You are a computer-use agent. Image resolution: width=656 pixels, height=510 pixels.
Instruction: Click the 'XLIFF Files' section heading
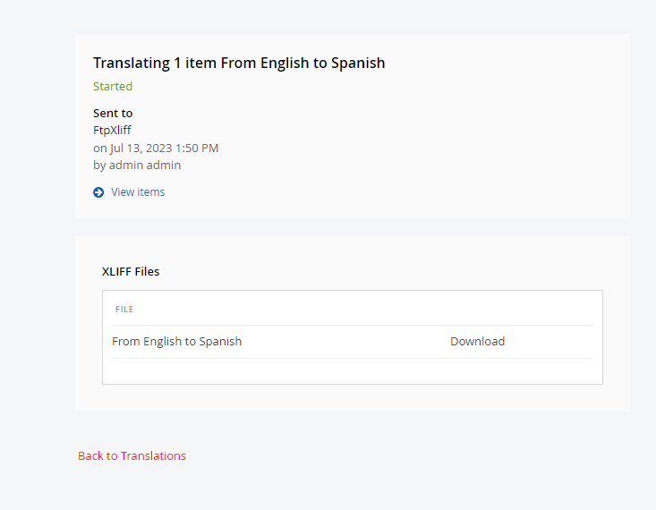tap(131, 271)
